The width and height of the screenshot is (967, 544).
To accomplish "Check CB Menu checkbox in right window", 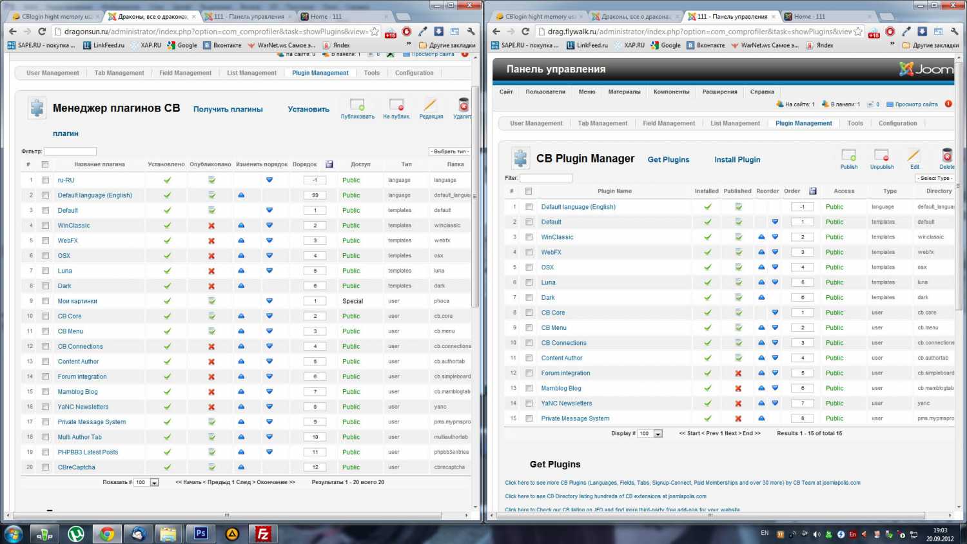I will pos(529,328).
